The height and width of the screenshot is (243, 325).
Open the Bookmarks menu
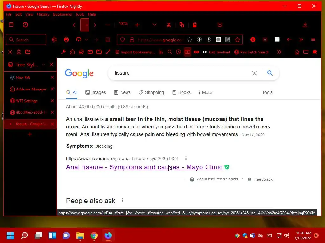[63, 14]
